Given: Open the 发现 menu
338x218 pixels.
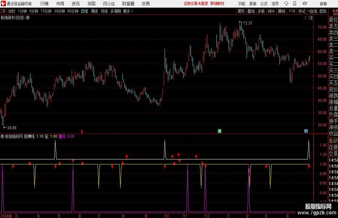Looking at the screenshot, I should (x=92, y=4).
